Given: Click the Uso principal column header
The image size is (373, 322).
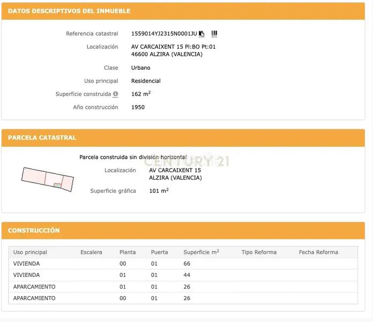Looking at the screenshot, I should pyautogui.click(x=30, y=252).
